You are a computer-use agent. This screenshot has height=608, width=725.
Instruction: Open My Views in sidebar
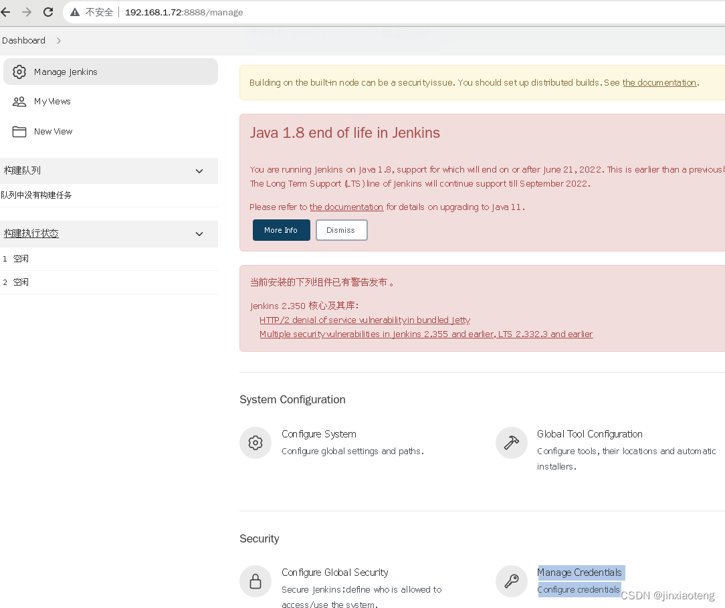click(x=52, y=101)
